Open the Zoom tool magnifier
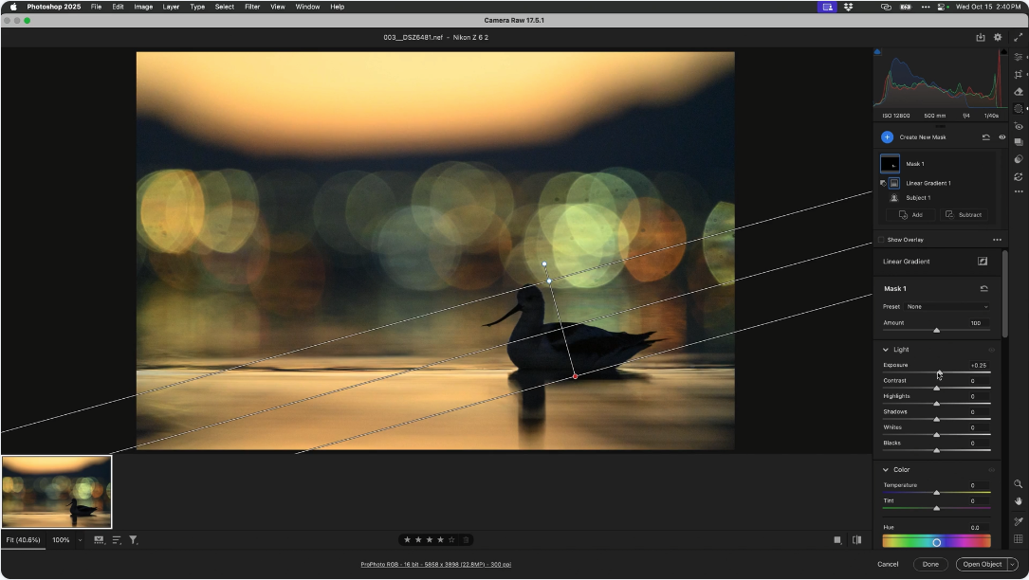 (x=1019, y=484)
